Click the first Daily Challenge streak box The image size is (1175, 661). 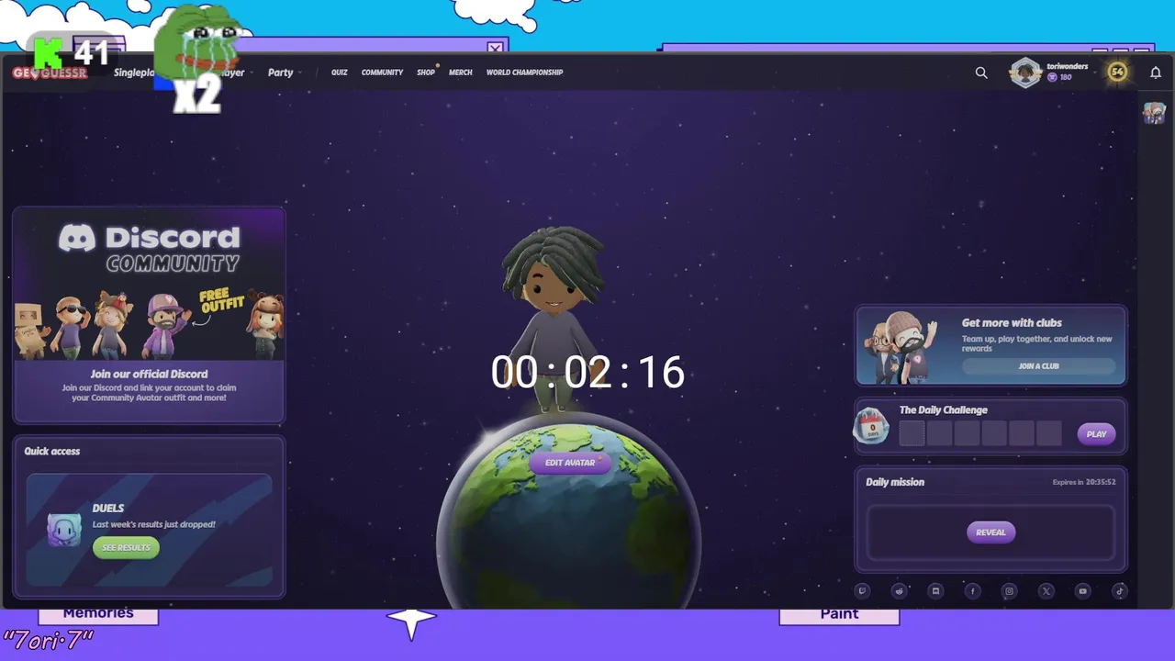912,433
